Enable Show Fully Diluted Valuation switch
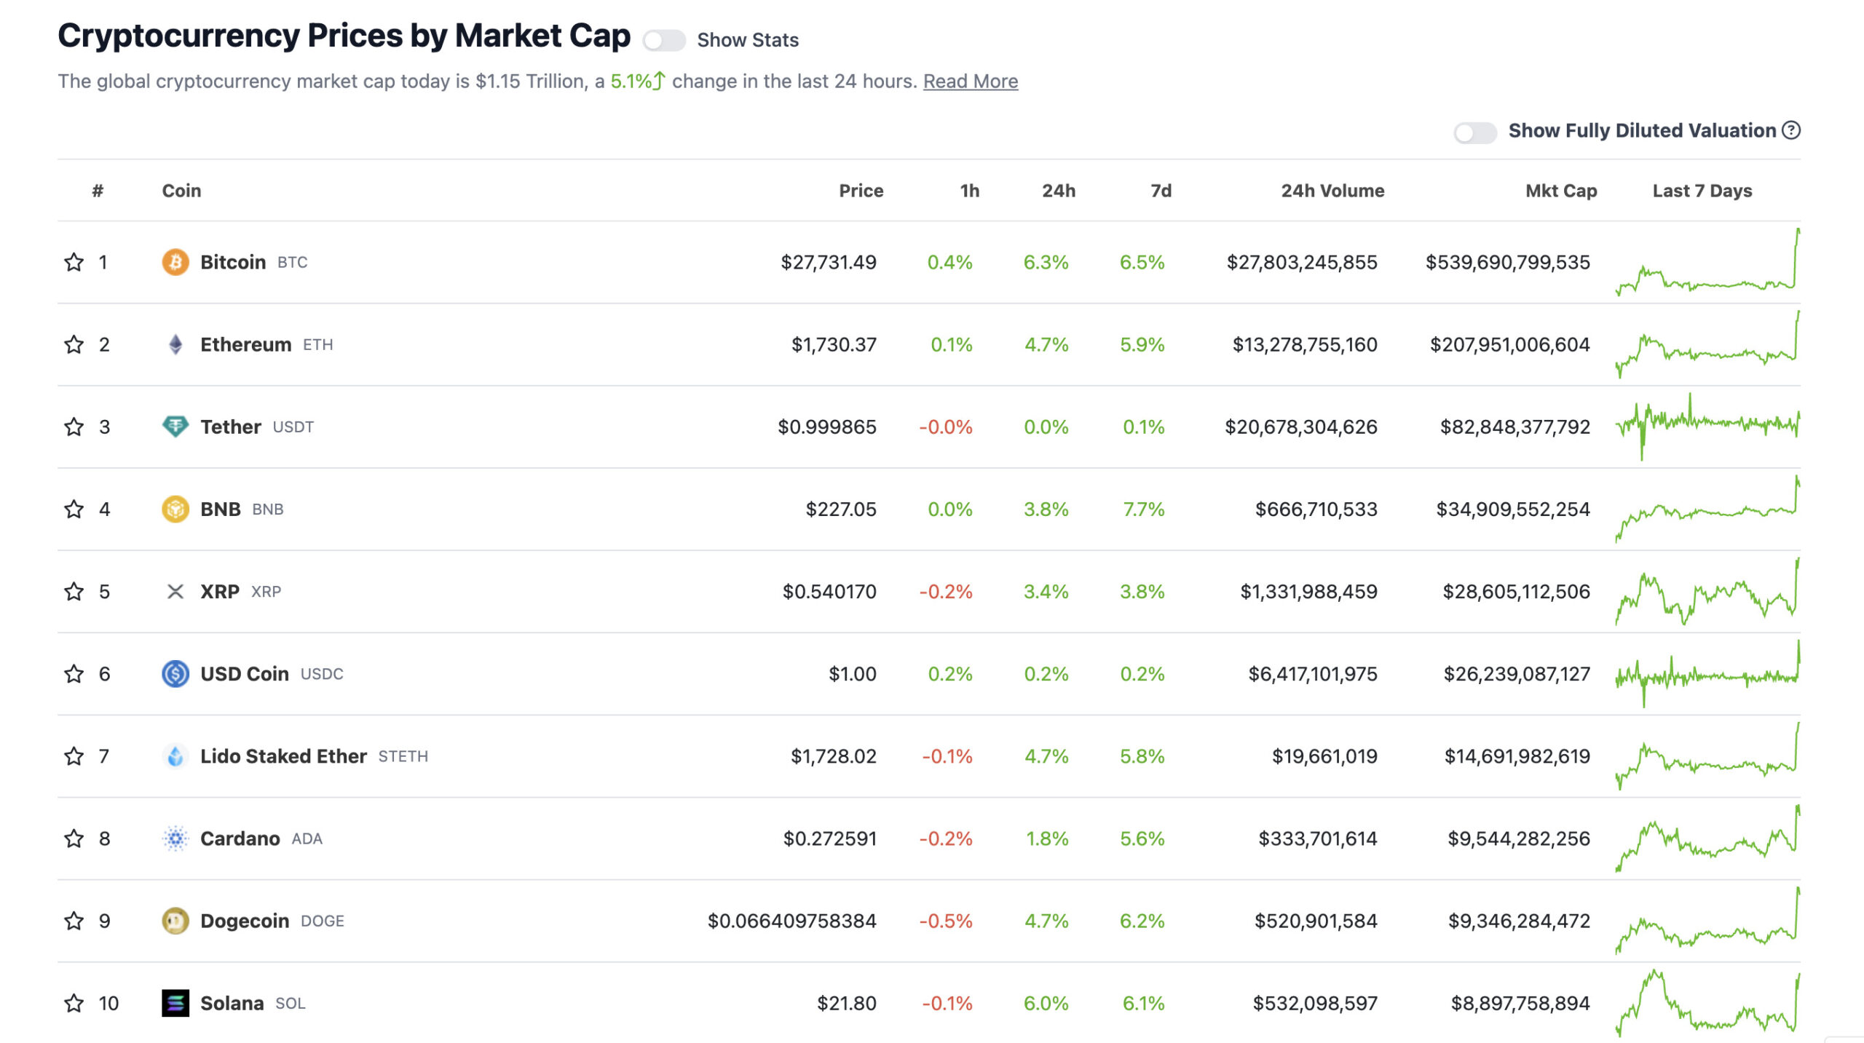1864x1043 pixels. (x=1474, y=132)
